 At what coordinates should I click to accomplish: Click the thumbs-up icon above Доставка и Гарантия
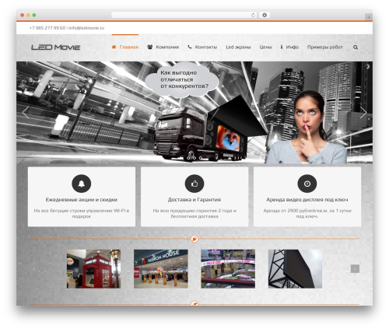(x=194, y=184)
